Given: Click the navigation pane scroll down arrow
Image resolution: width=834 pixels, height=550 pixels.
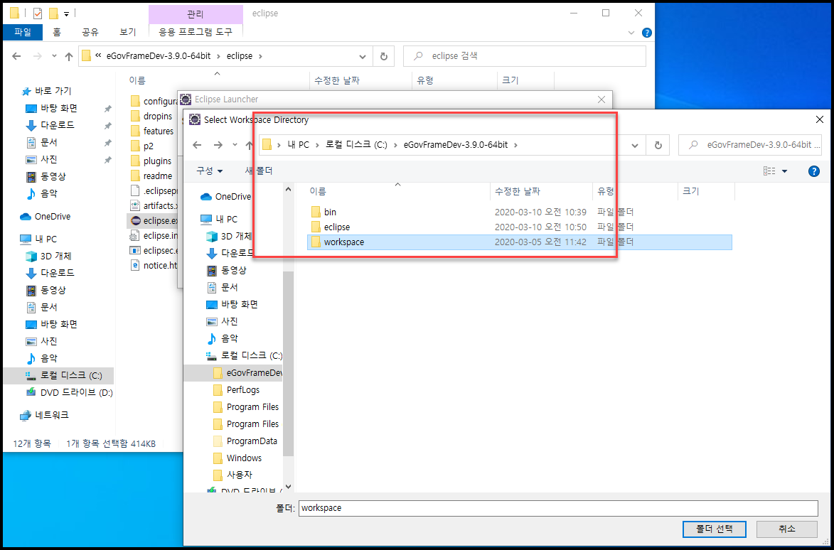Looking at the screenshot, I should [288, 486].
